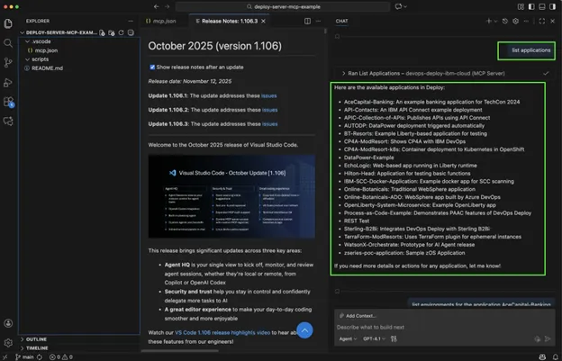Split the editor to the right
Image resolution: width=562 pixels, height=361 pixels.
coord(307,21)
